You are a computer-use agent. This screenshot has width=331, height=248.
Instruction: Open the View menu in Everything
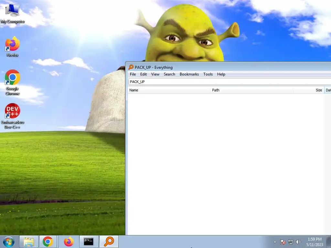click(x=155, y=74)
